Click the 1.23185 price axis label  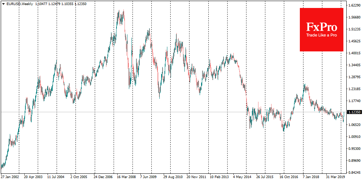(x=353, y=89)
